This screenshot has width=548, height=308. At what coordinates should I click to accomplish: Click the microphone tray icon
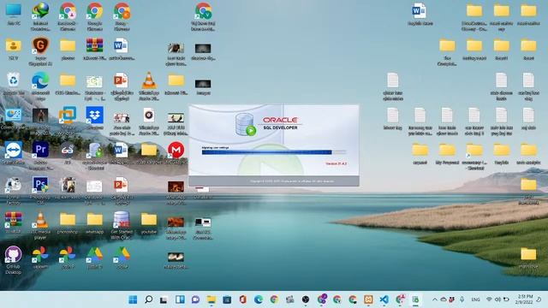[x=462, y=299]
